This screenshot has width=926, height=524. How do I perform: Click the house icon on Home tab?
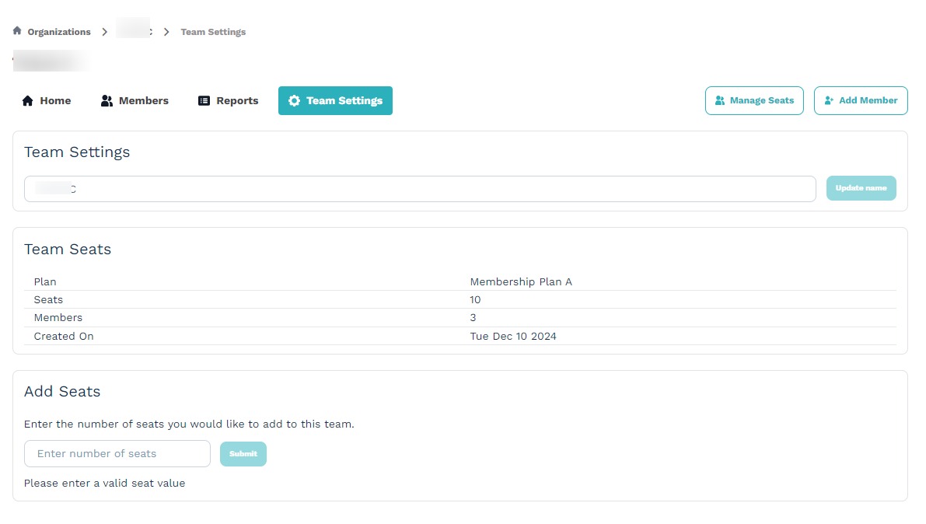coord(28,101)
